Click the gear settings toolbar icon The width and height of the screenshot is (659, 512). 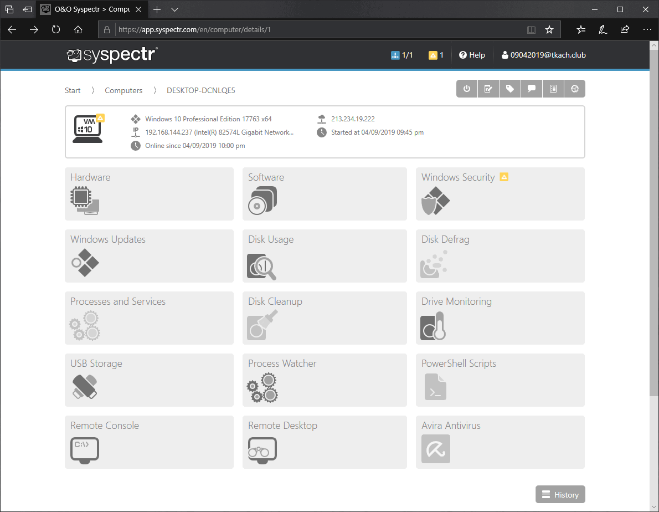tap(575, 89)
